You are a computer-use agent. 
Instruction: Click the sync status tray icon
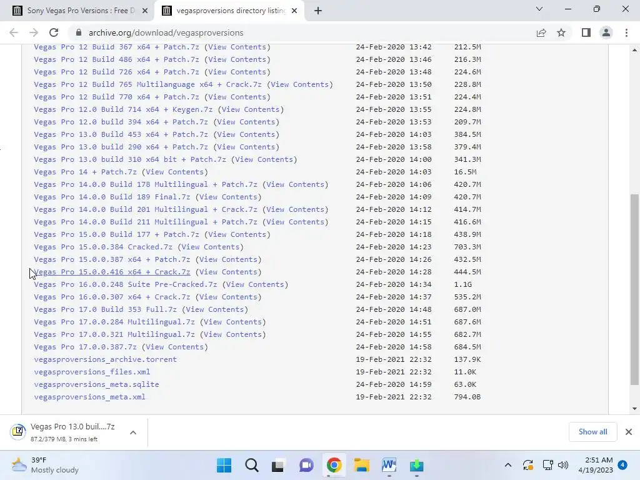pos(527,465)
